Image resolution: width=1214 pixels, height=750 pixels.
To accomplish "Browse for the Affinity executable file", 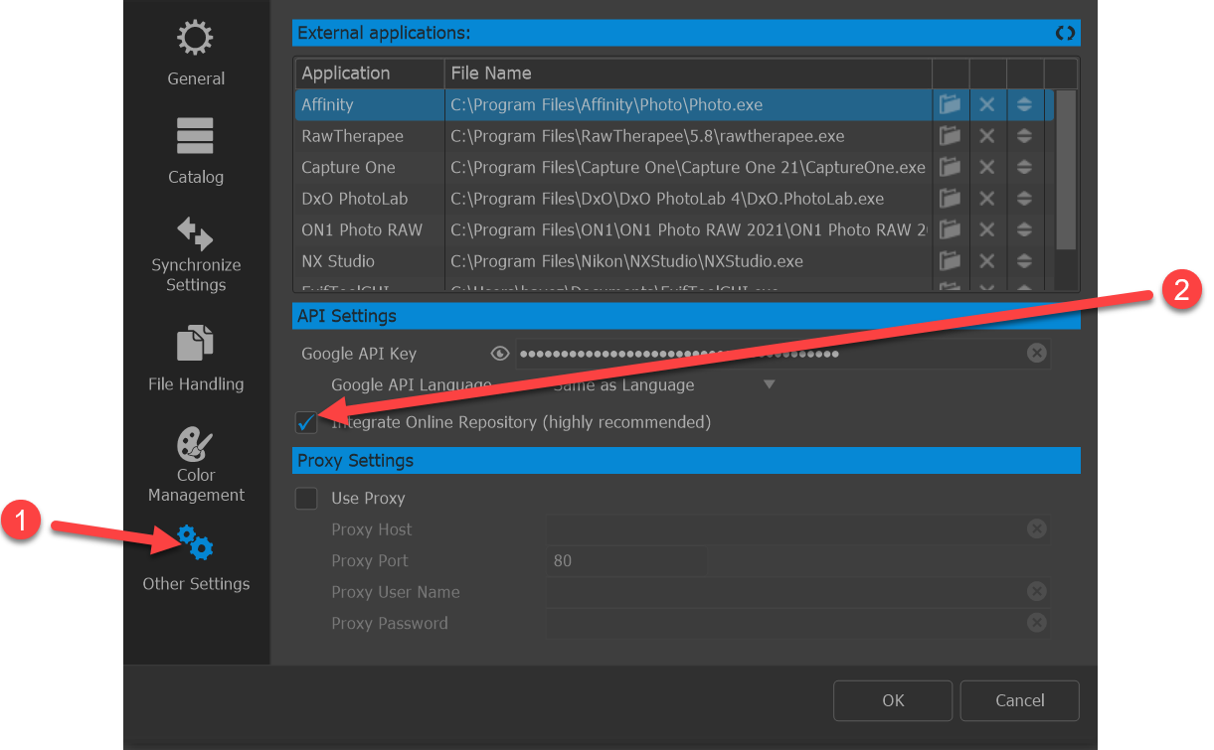I will [x=950, y=104].
